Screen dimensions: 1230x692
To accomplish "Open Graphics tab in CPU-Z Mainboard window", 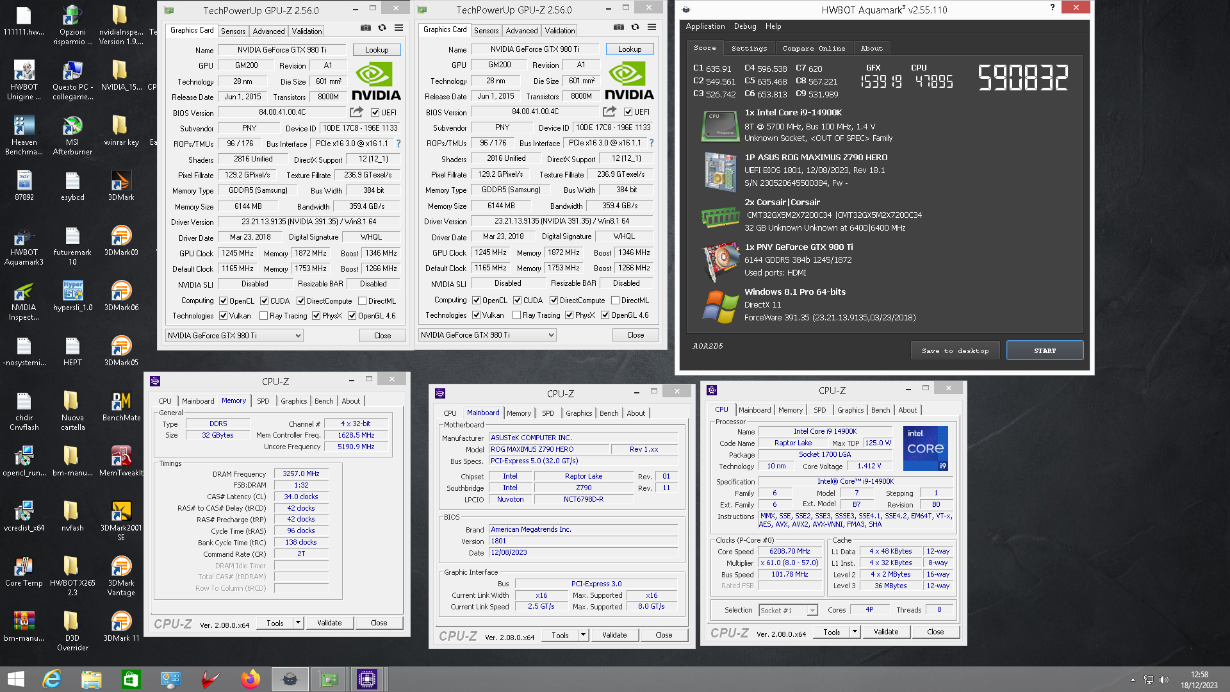I will point(578,413).
